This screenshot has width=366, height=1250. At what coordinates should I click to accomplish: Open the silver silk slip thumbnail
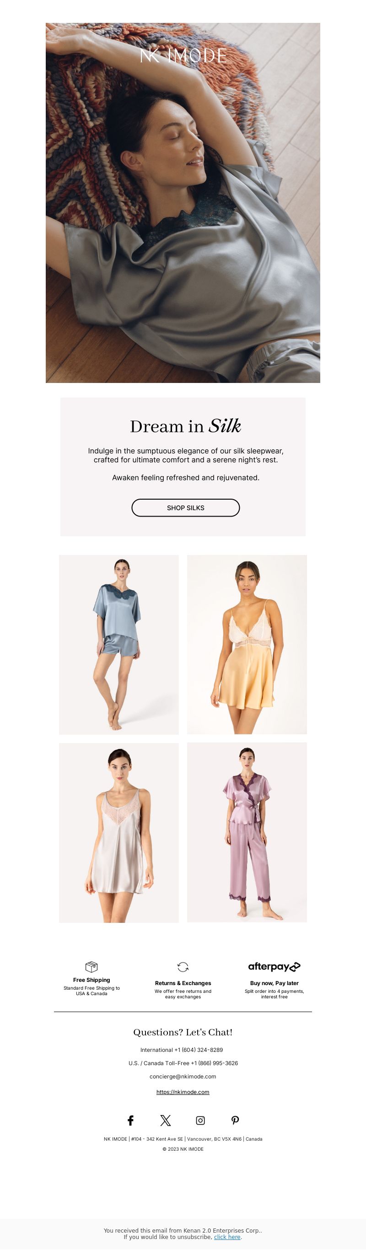(x=119, y=833)
